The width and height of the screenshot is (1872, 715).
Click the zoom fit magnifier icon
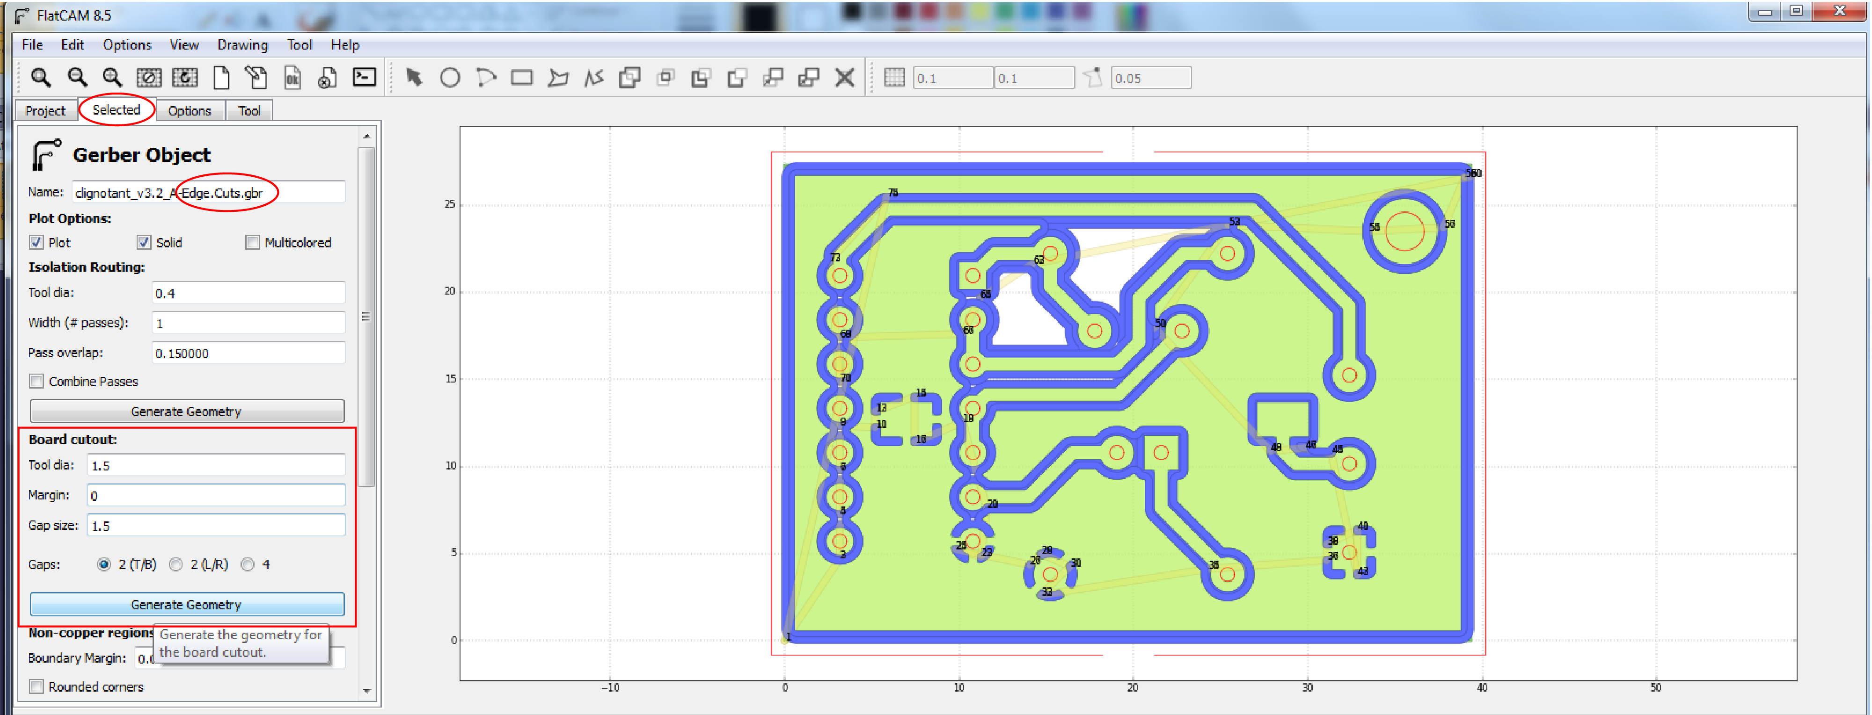pyautogui.click(x=40, y=77)
